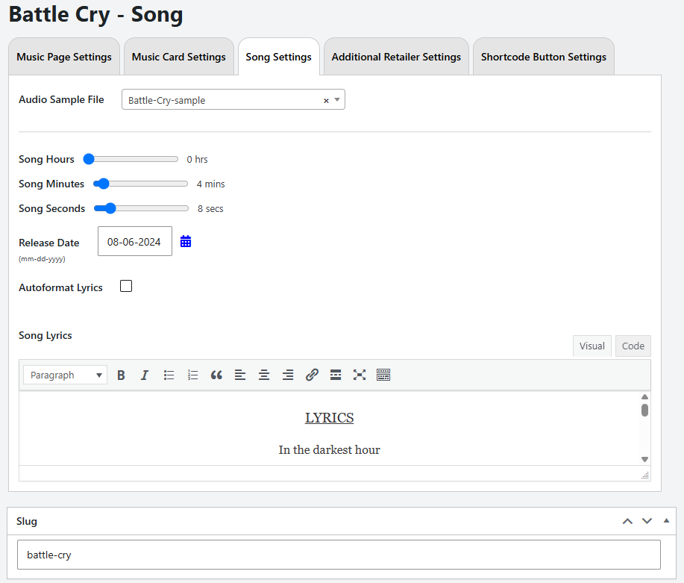Toggle italic formatting in lyrics editor
Viewport: 684px width, 583px height.
coord(145,375)
